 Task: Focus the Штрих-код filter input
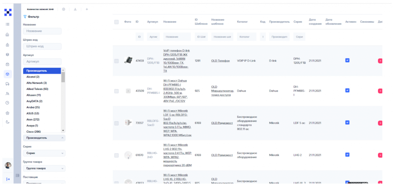point(42,46)
